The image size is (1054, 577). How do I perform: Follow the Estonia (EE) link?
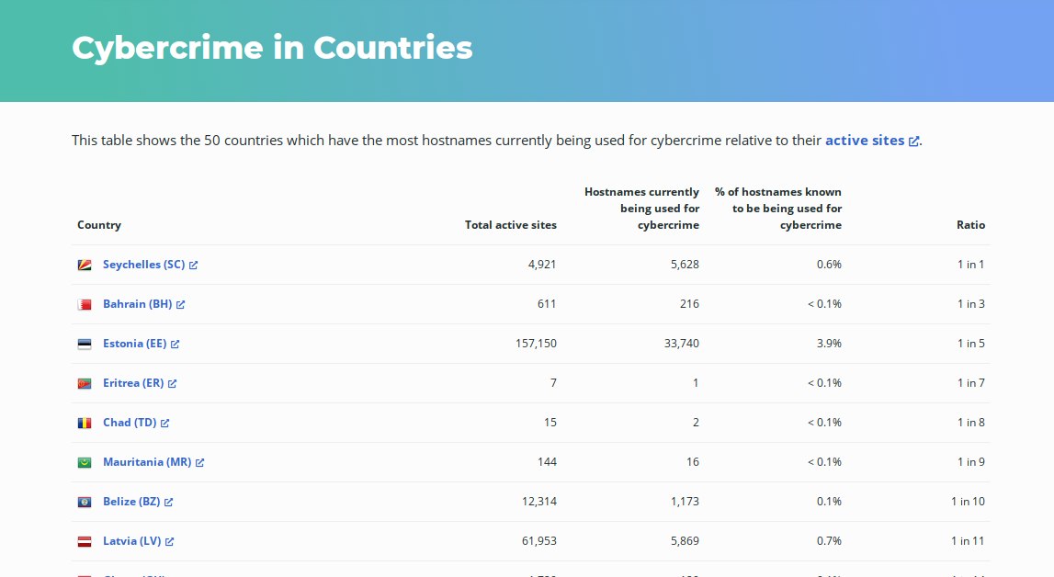click(x=134, y=344)
